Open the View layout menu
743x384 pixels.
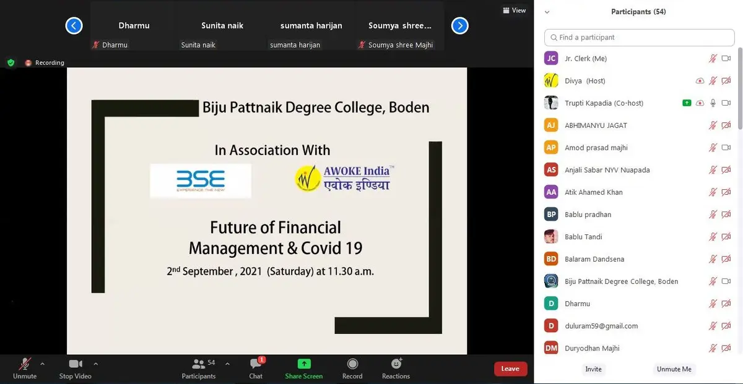[x=515, y=11]
